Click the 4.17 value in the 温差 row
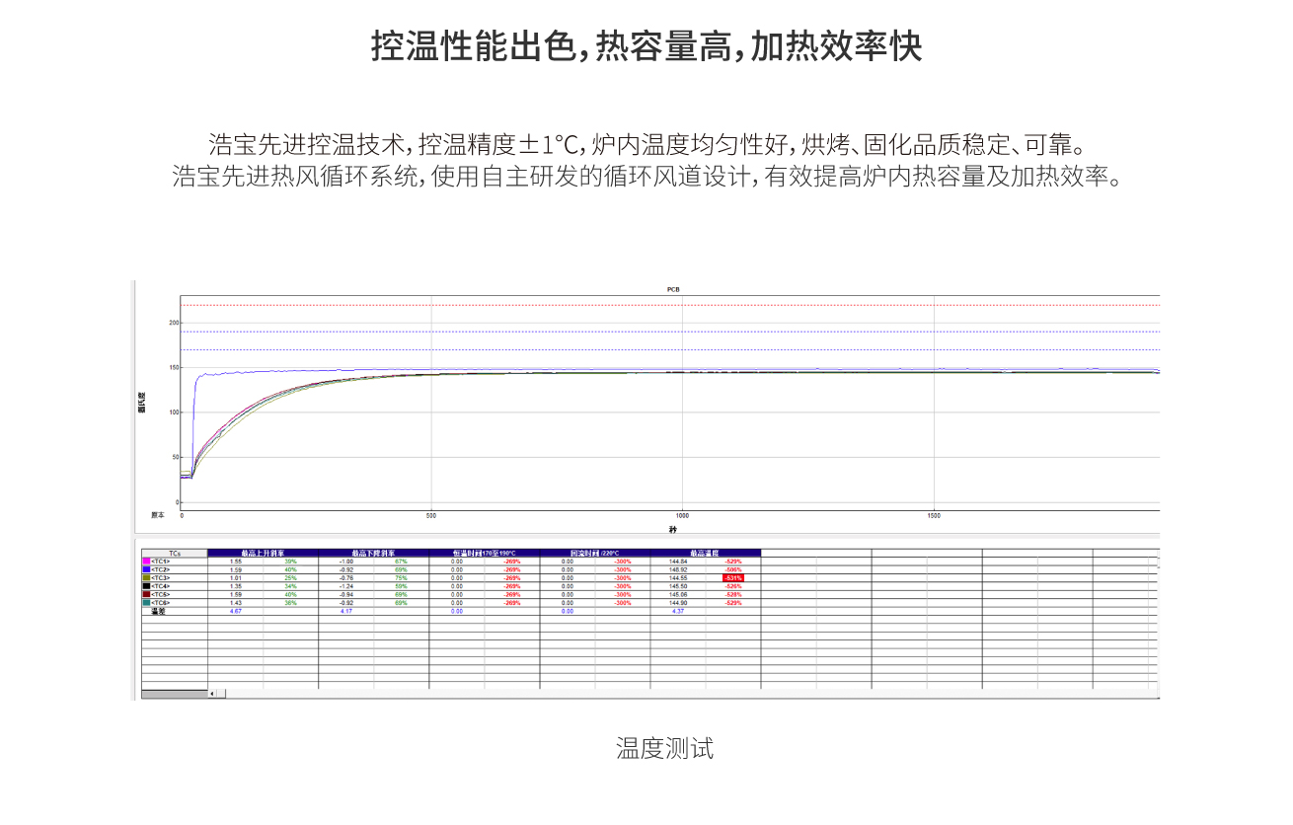 point(346,611)
